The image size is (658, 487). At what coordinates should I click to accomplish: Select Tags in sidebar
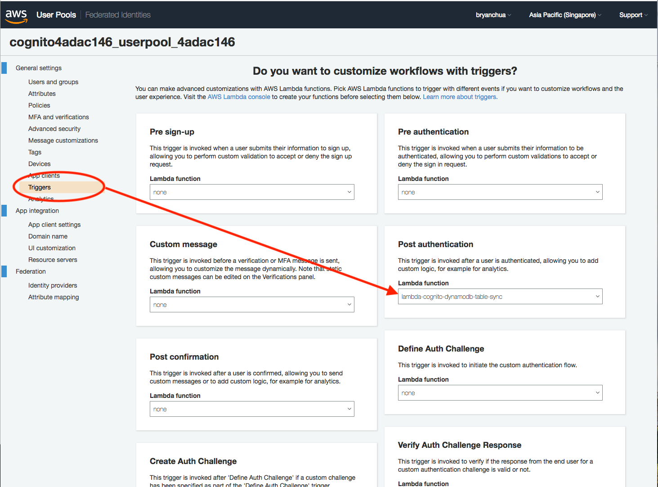[35, 152]
